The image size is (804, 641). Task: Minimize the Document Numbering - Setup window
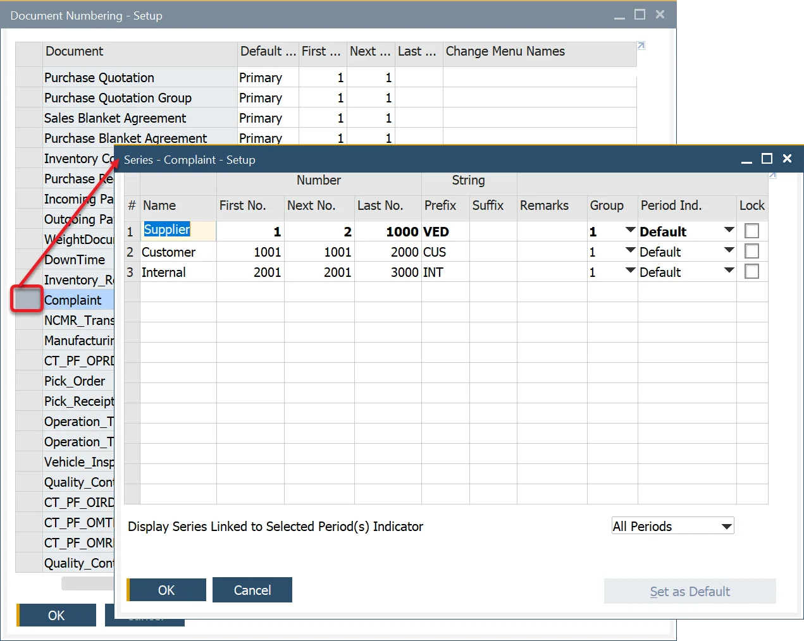[619, 16]
